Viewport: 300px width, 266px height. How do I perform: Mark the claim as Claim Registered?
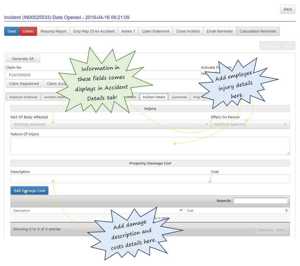click(24, 84)
